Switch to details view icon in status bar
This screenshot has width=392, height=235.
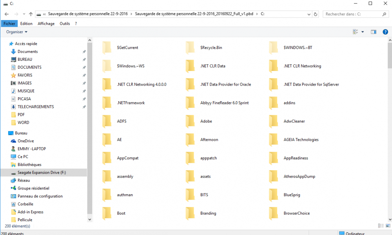click(381, 226)
